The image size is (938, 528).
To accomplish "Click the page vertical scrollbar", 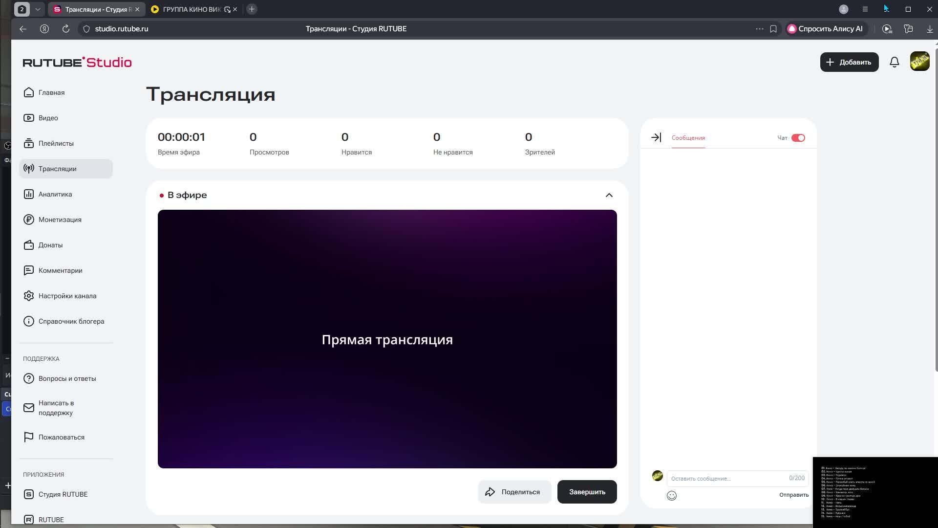I will click(x=936, y=210).
